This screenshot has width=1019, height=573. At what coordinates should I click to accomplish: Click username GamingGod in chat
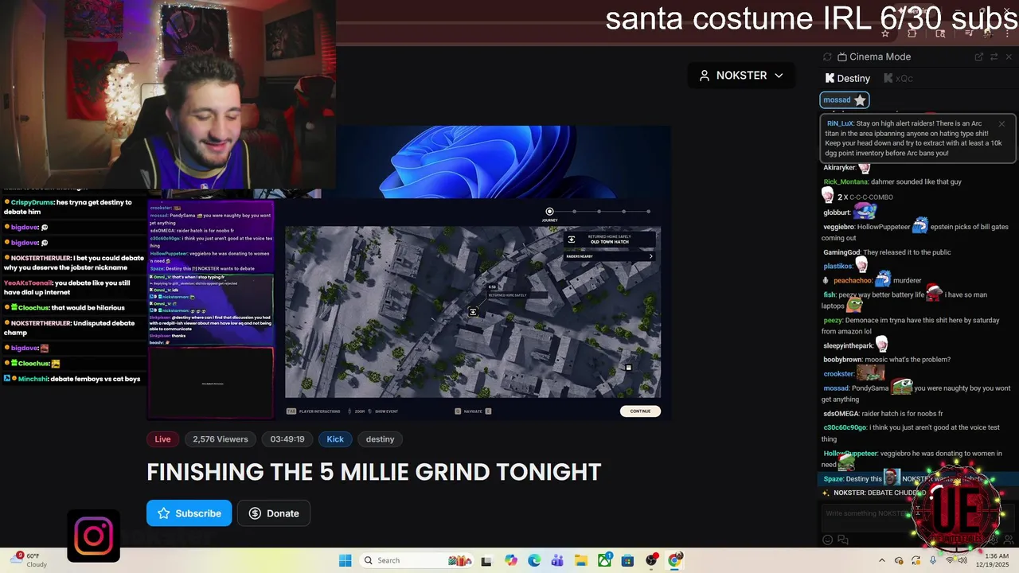click(x=841, y=252)
